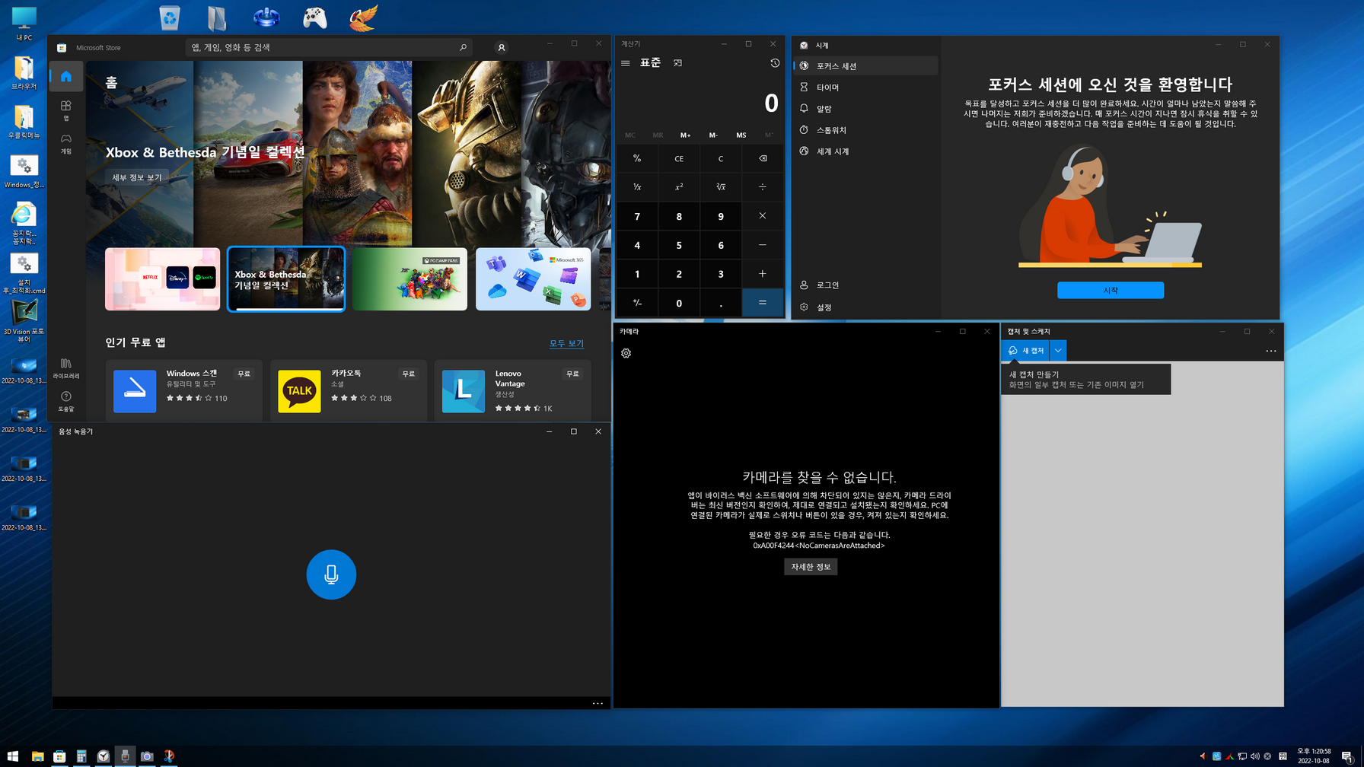Select 포커스 세션 in Clock sidebar
This screenshot has width=1364, height=767.
[x=865, y=66]
